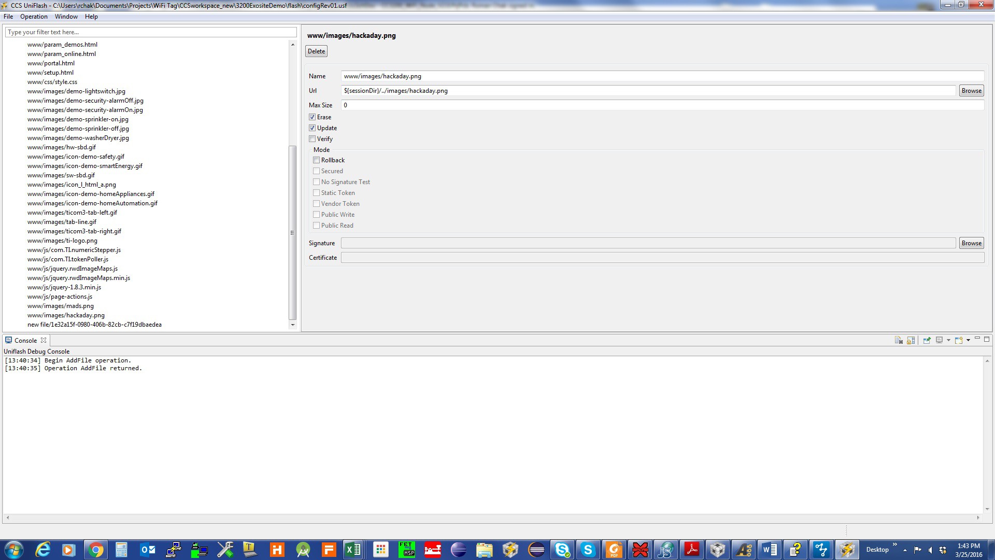Maximize the Console panel via its view icon
995x560 pixels.
987,339
